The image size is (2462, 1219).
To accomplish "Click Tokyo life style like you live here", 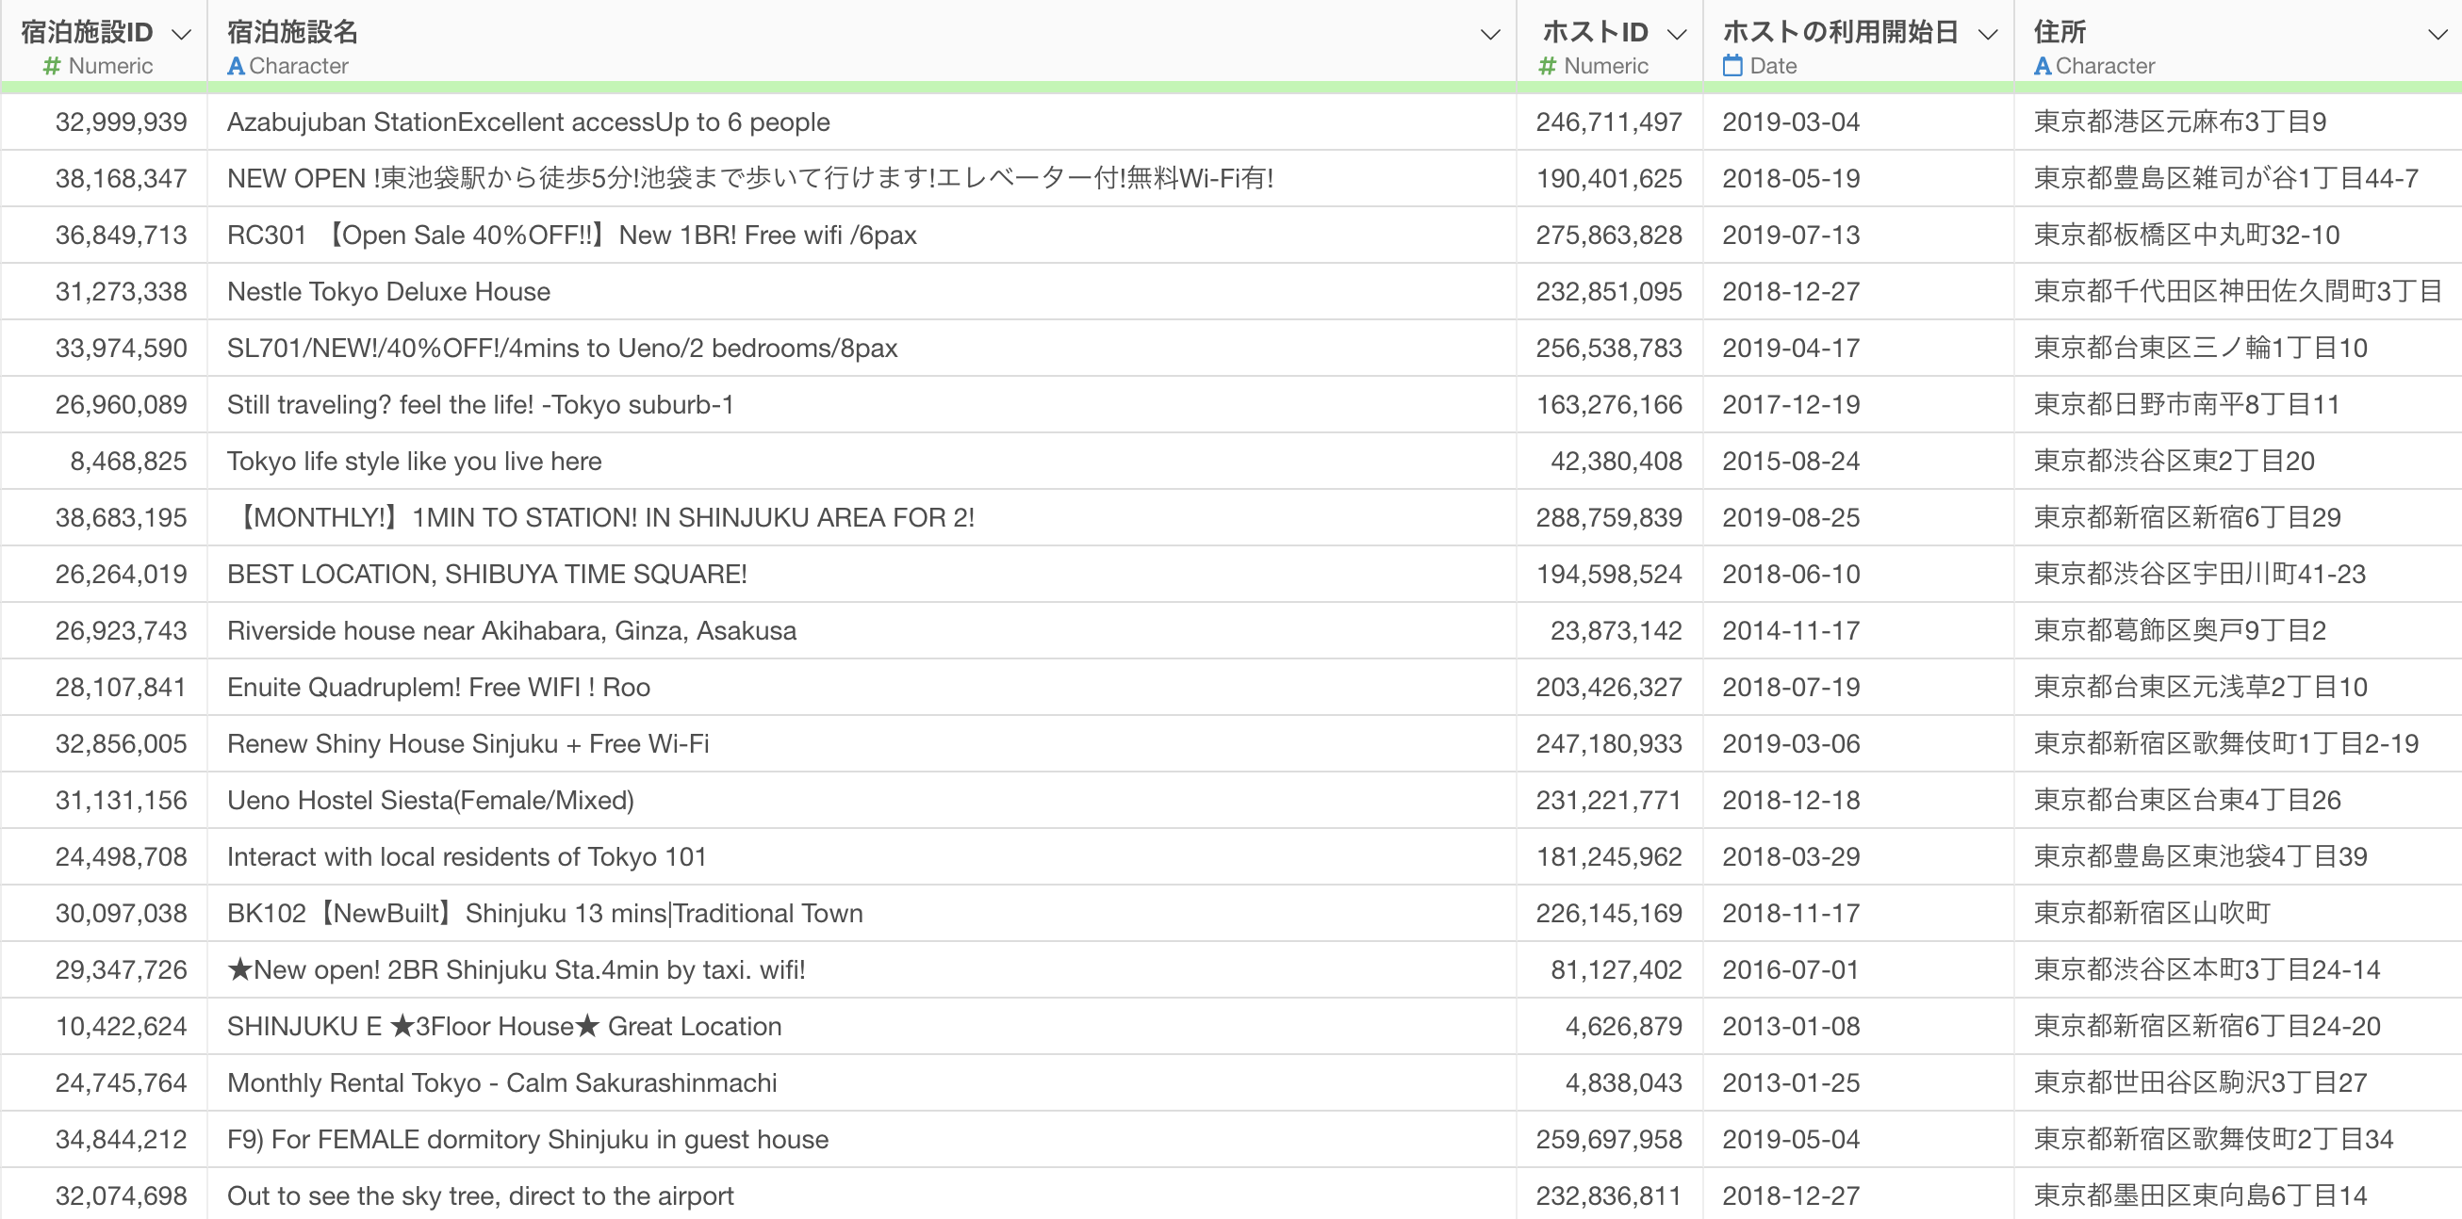I will click(x=414, y=462).
